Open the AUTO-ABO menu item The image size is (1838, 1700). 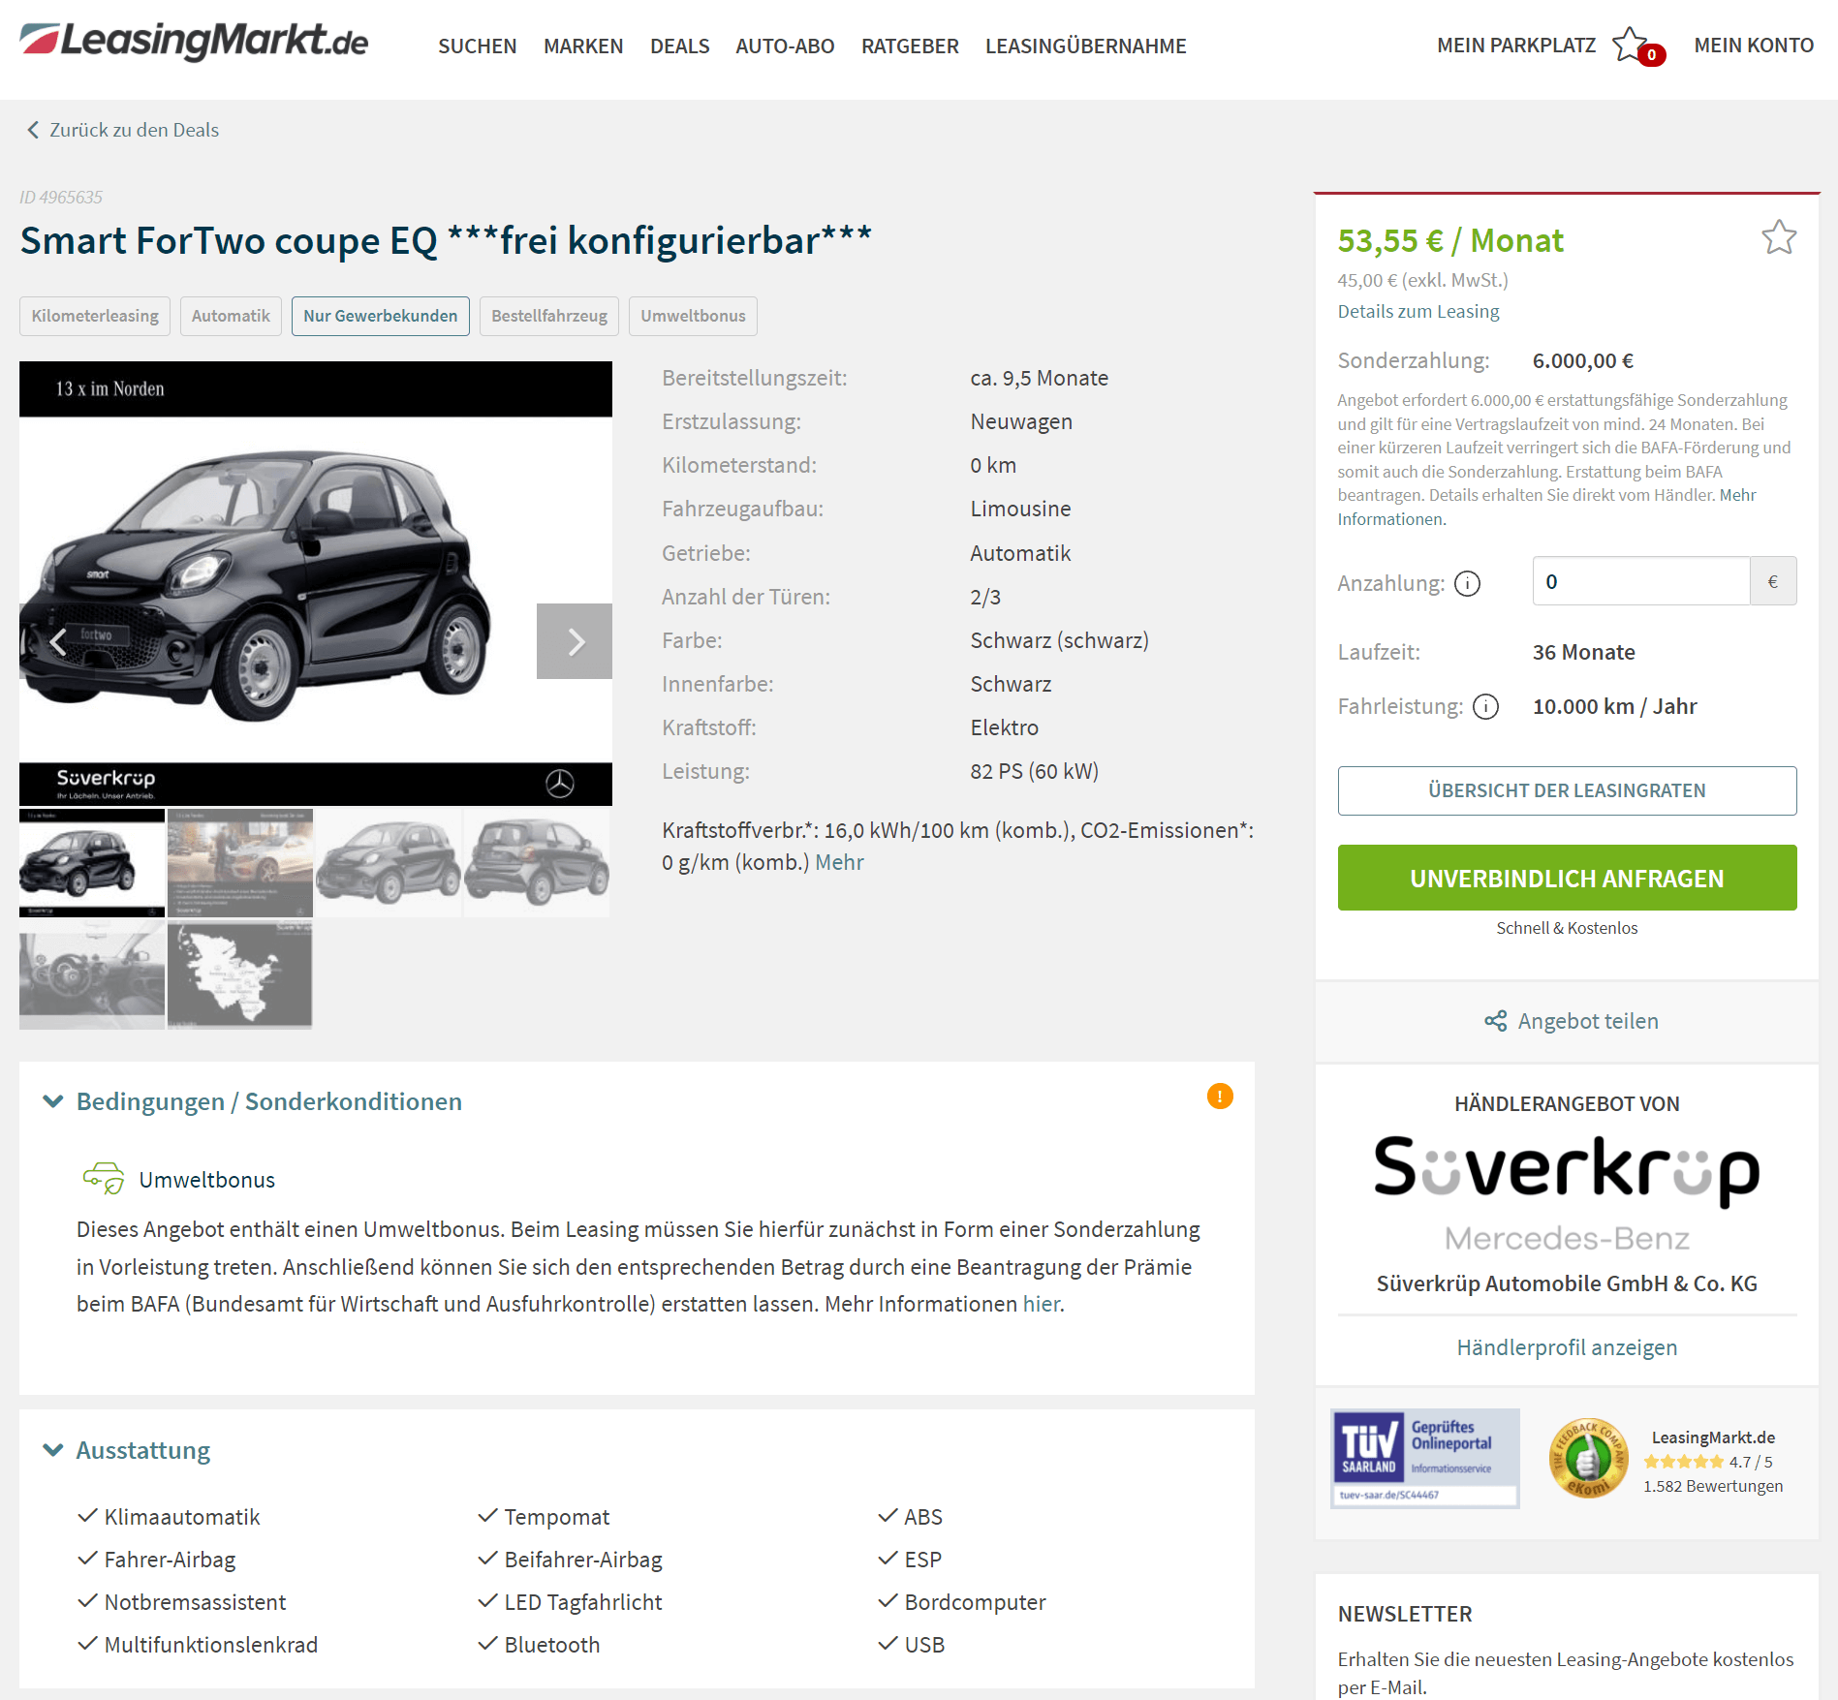pos(785,46)
